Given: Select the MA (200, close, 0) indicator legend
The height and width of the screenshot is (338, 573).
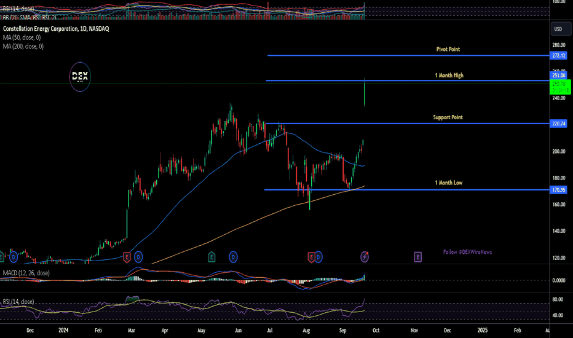Looking at the screenshot, I should (x=23, y=47).
